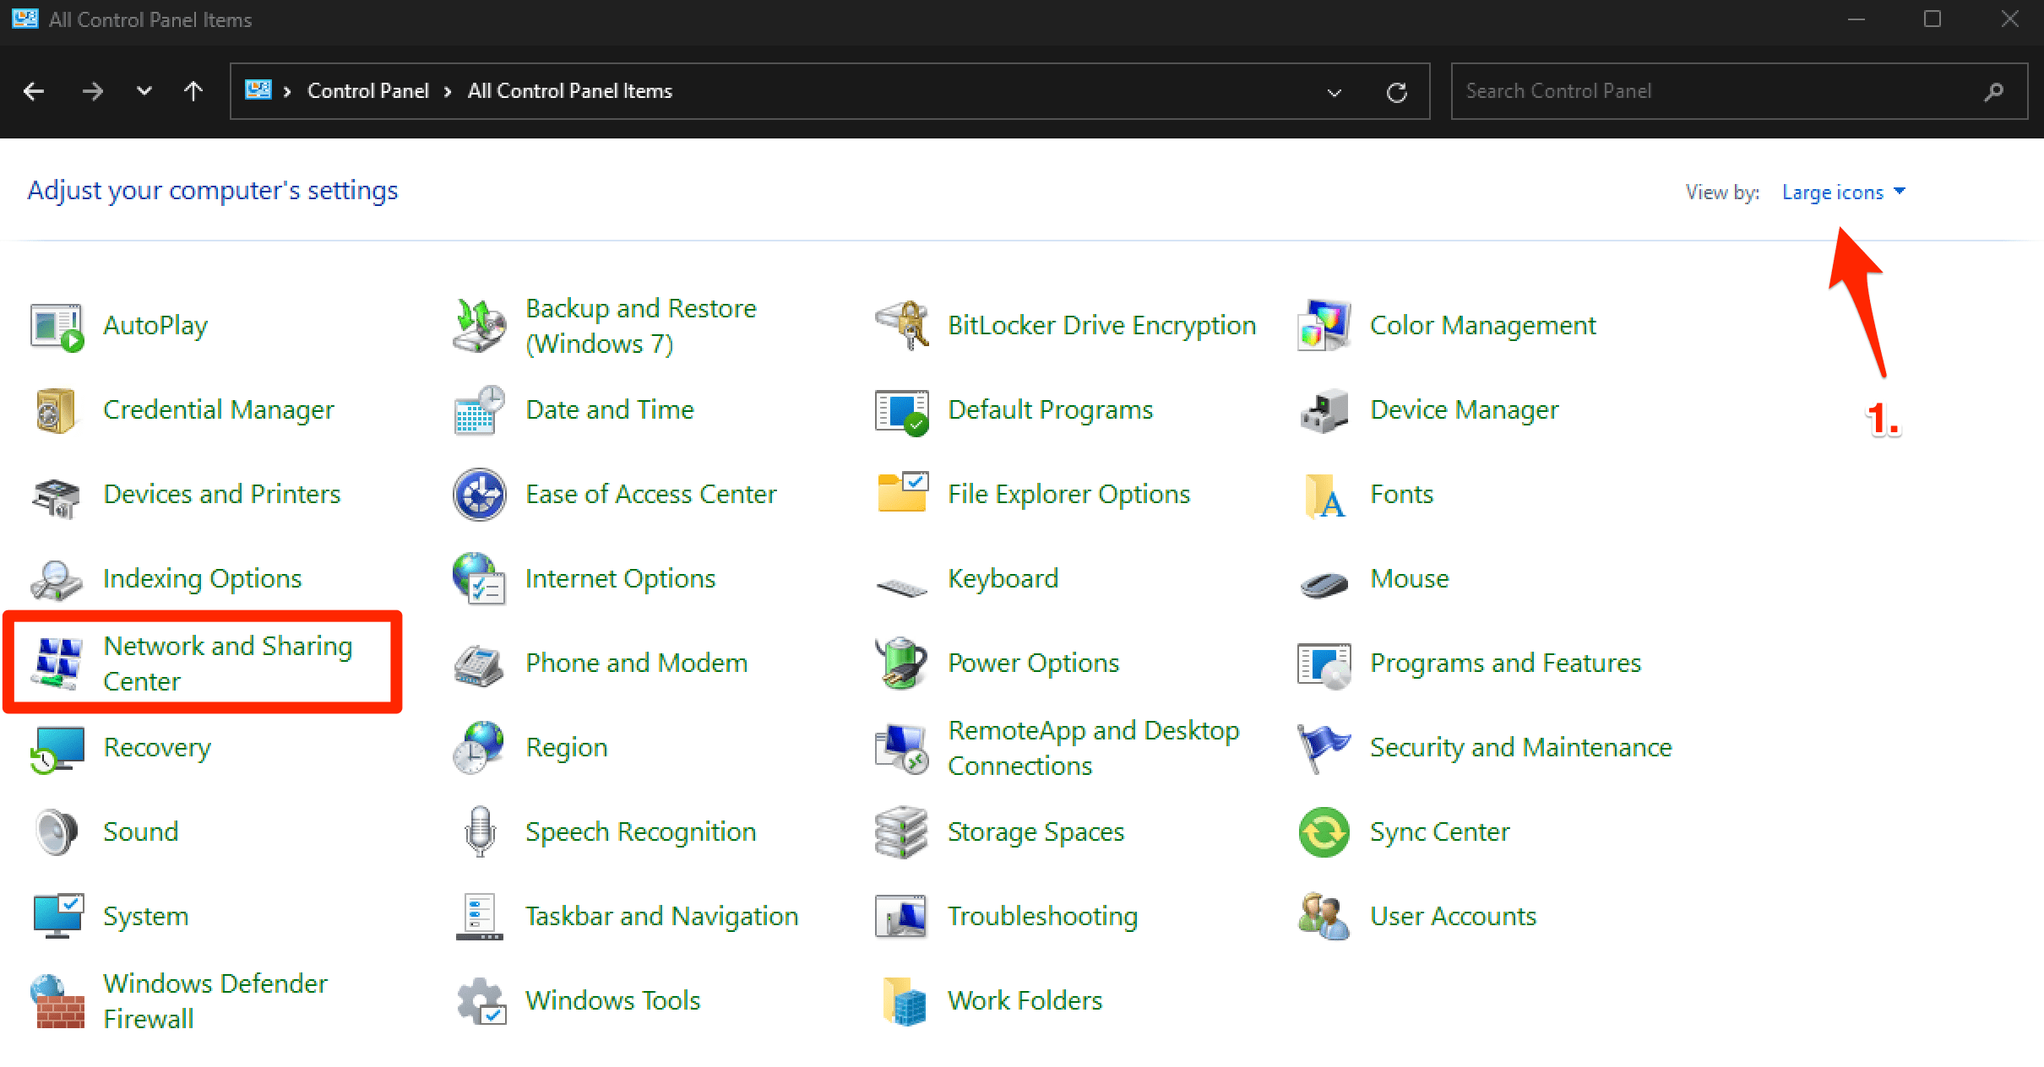Screen dimensions: 2044x1067
Task: Open the Date and Time calendar icon
Action: click(480, 410)
